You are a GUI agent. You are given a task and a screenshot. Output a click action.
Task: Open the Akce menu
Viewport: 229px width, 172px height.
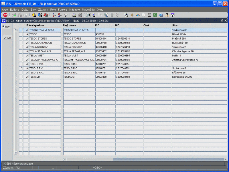tap(5, 10)
